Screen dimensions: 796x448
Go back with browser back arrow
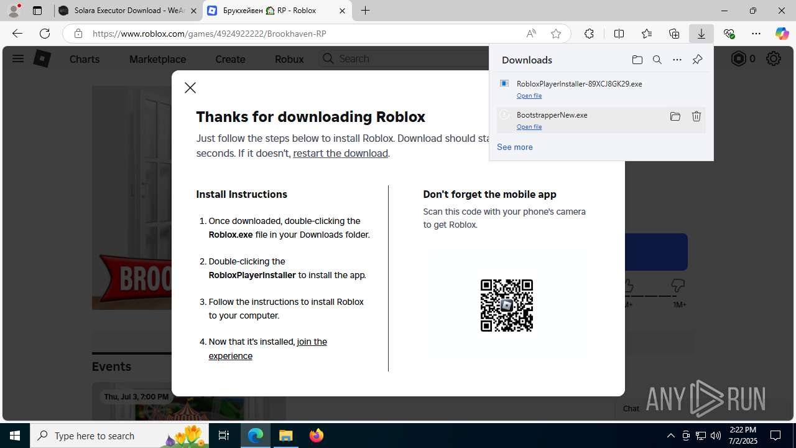[17, 34]
